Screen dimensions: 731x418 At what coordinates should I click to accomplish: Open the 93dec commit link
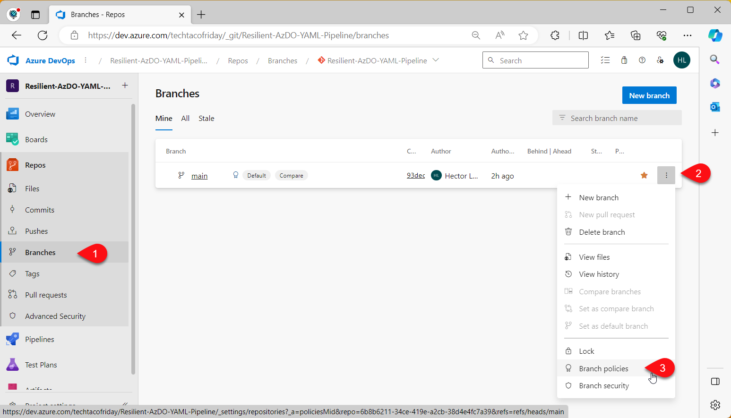point(416,175)
